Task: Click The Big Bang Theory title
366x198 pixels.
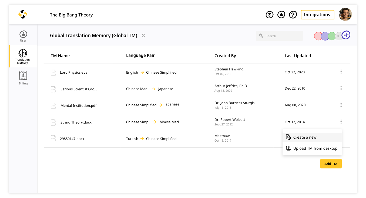Action: [71, 15]
